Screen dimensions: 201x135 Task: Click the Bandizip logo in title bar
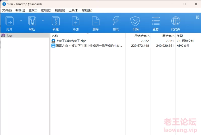[4, 4]
